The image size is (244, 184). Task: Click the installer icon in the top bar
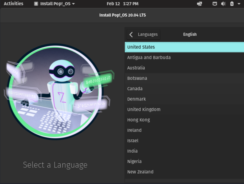[36, 4]
